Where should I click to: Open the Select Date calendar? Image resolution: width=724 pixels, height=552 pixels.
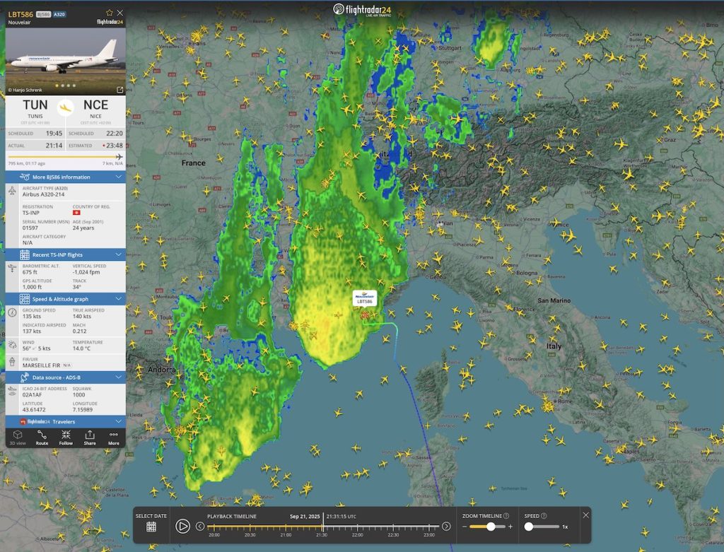click(x=151, y=525)
